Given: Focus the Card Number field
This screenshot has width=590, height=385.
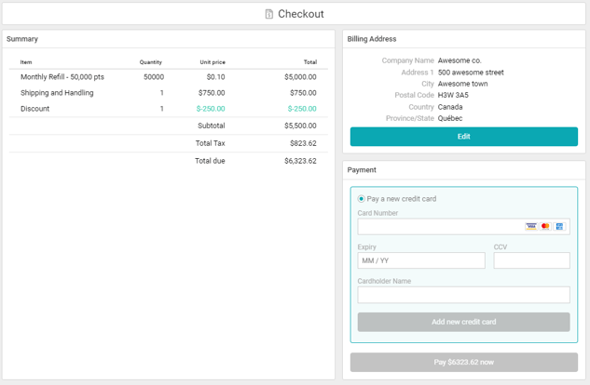Looking at the screenshot, I should [x=438, y=226].
